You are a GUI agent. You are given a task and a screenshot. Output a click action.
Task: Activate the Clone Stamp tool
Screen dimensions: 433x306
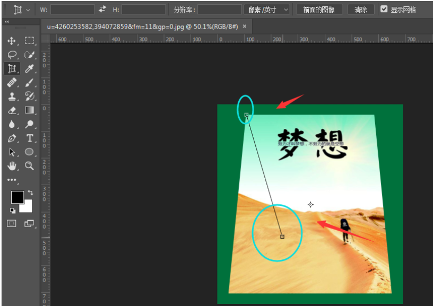(12, 95)
